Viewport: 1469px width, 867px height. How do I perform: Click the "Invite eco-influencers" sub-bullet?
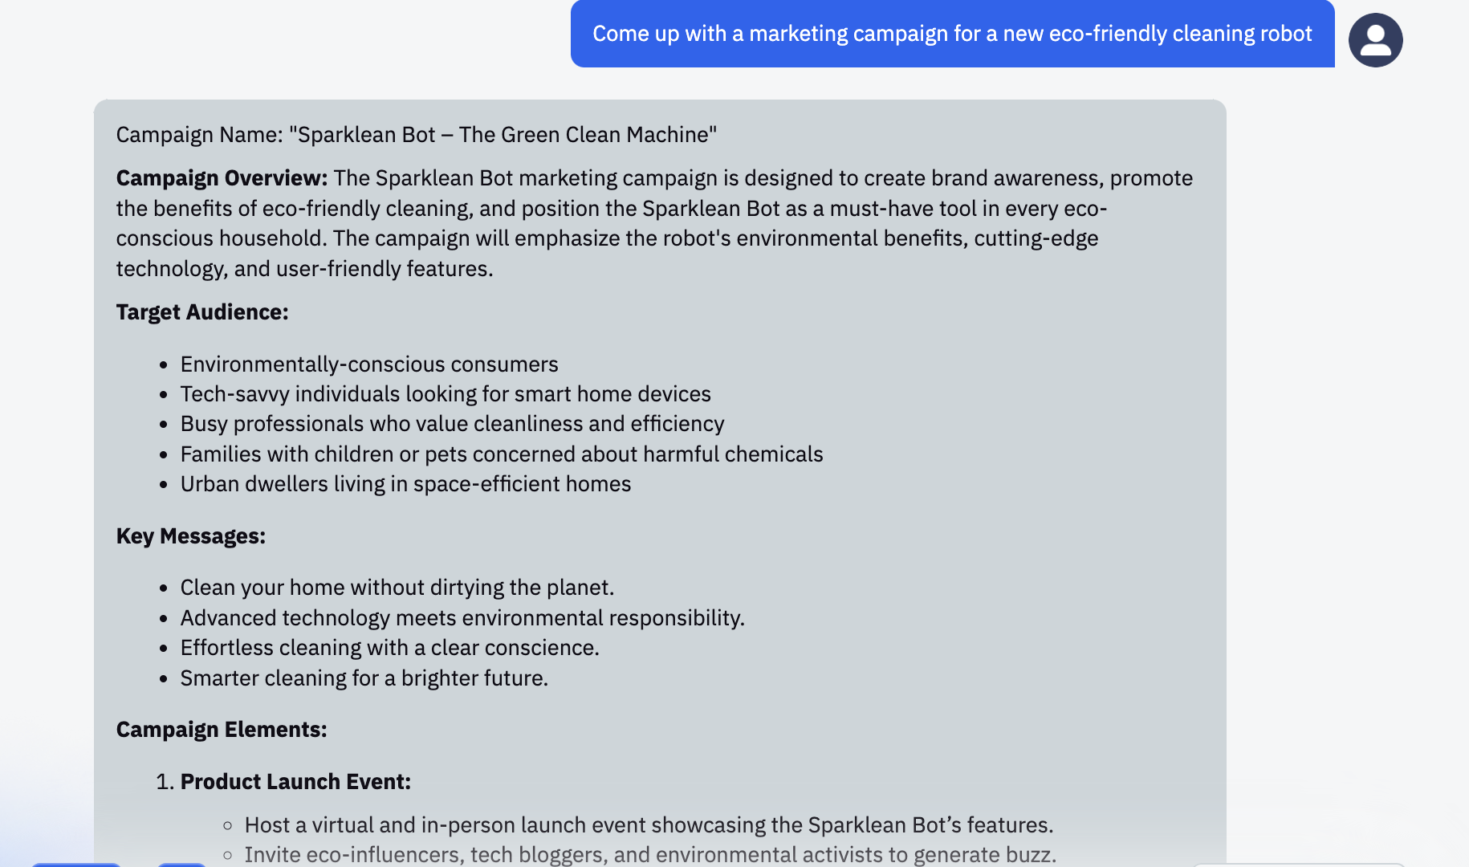coord(650,855)
